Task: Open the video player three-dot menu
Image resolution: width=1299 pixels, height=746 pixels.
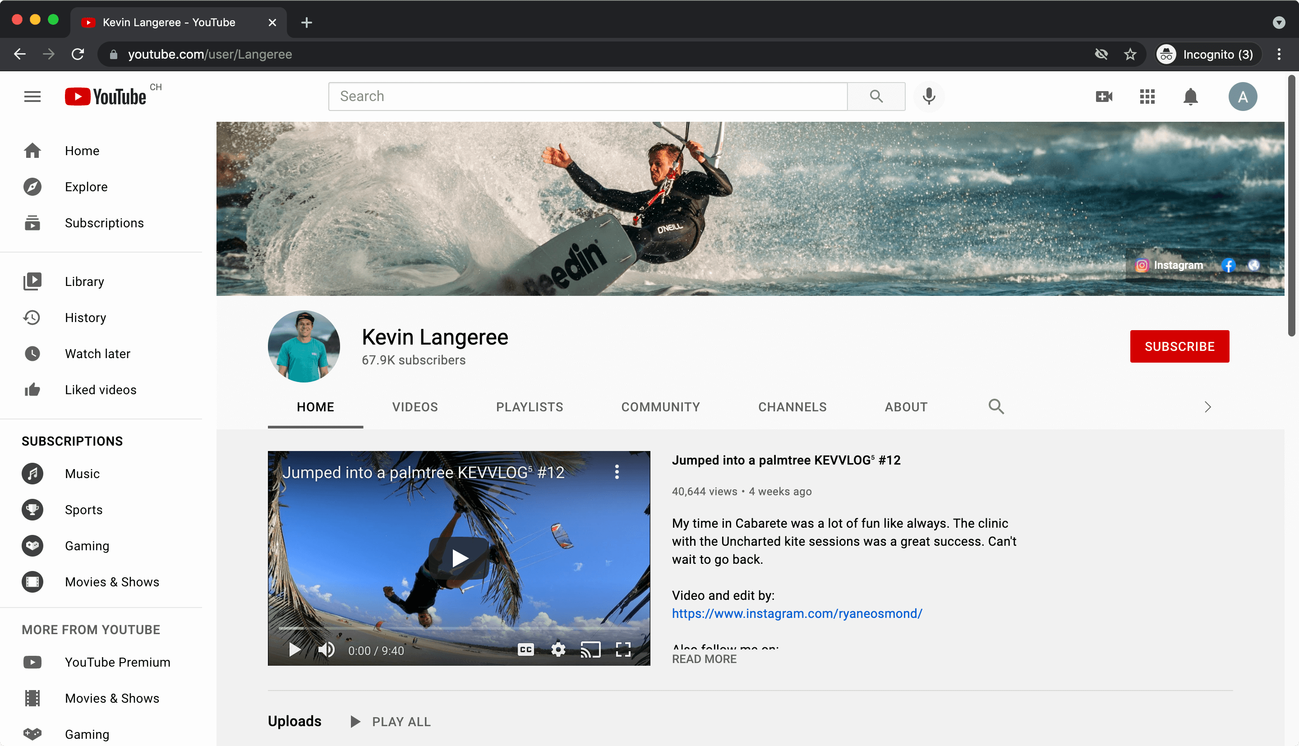Action: click(617, 472)
